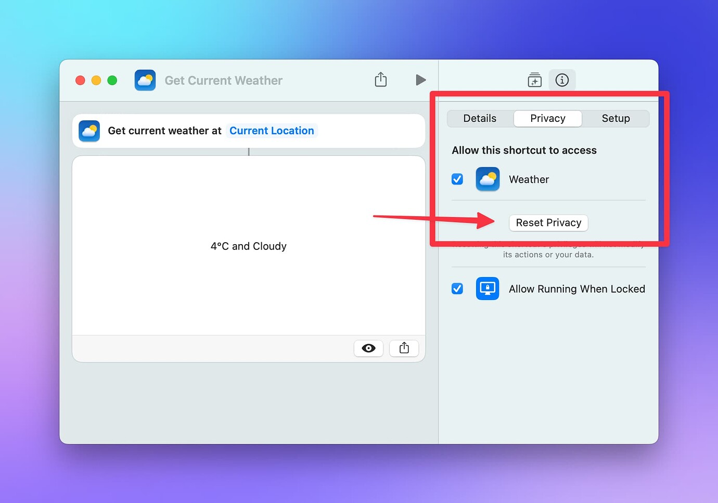Preview the result with the Quick Look eye
The image size is (718, 503).
[368, 348]
